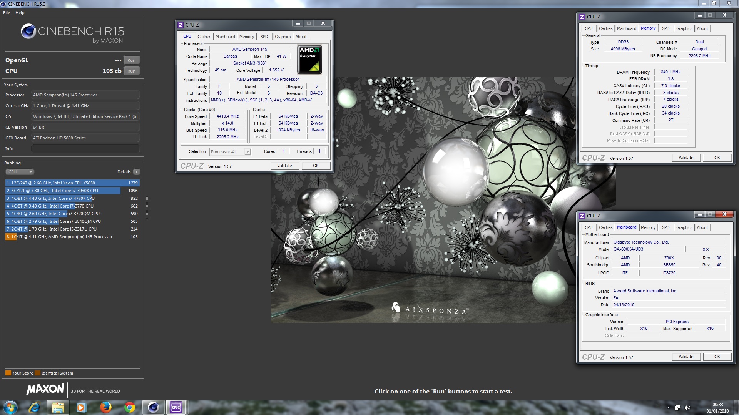The image size is (739, 415).
Task: Select Graphics tab in CPU-Z Mainboard window
Action: 684,227
